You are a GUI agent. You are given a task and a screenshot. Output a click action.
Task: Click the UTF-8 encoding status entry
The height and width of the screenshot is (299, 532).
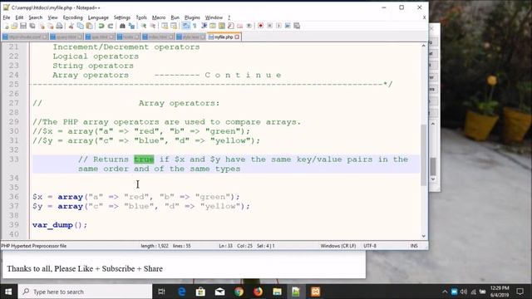[370, 246]
